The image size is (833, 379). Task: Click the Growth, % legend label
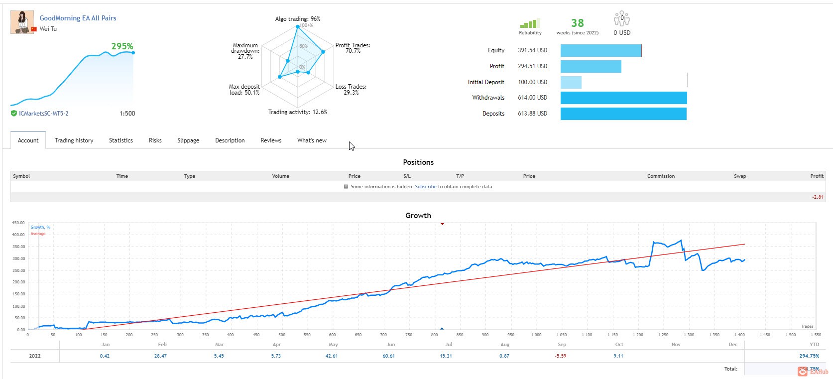(40, 227)
